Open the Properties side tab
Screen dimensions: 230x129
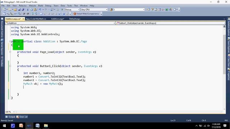coord(229,74)
